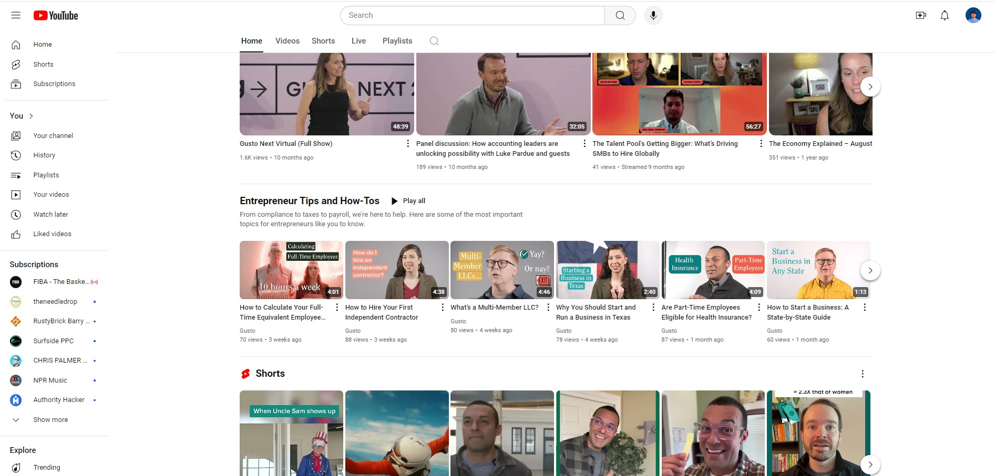Open the Create video icon
The height and width of the screenshot is (476, 995).
(921, 15)
